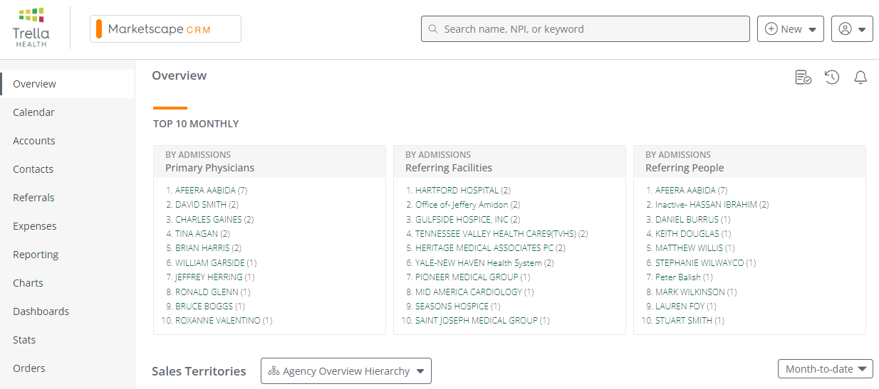Open SAINT JOSEPH MEDICAL GROUP facility
Viewport: 879px width, 389px height.
coord(477,321)
